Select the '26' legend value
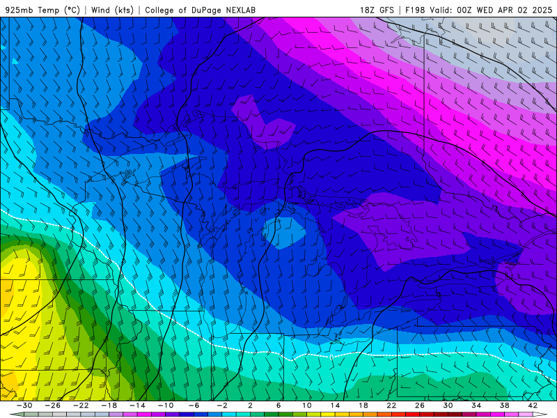 [x=420, y=405]
